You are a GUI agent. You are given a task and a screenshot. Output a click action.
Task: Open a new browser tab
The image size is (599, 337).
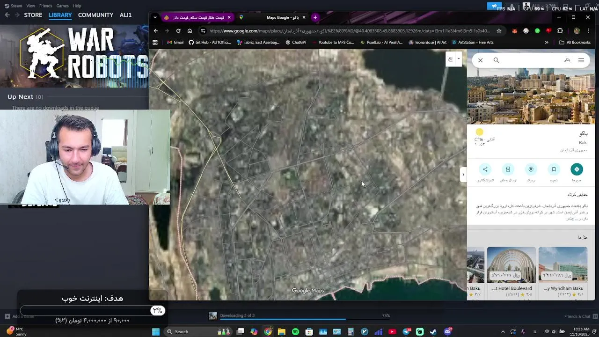(315, 17)
